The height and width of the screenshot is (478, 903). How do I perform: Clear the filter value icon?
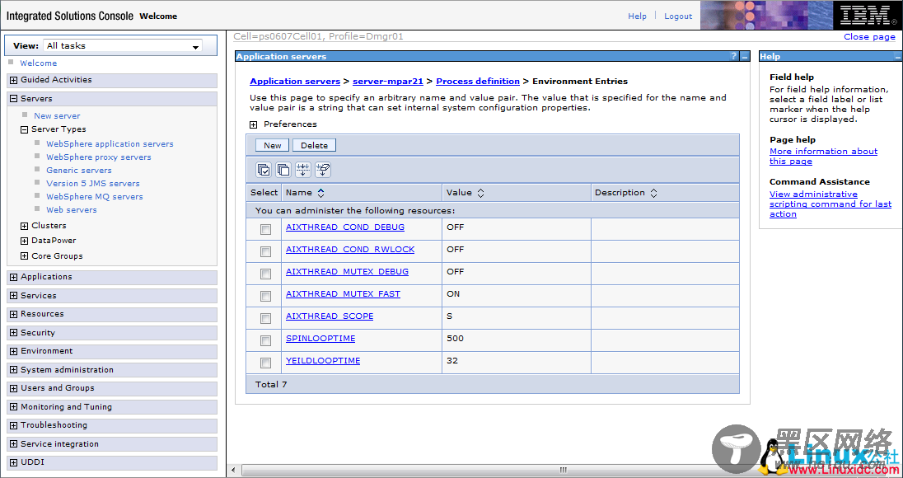[x=323, y=169]
